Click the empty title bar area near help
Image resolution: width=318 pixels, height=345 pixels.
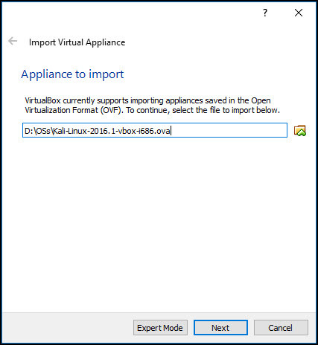point(129,13)
